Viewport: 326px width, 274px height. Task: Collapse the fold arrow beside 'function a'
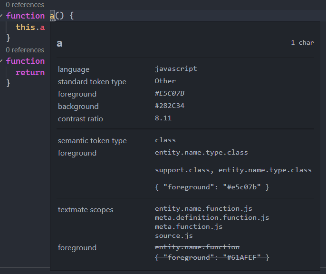[1, 16]
